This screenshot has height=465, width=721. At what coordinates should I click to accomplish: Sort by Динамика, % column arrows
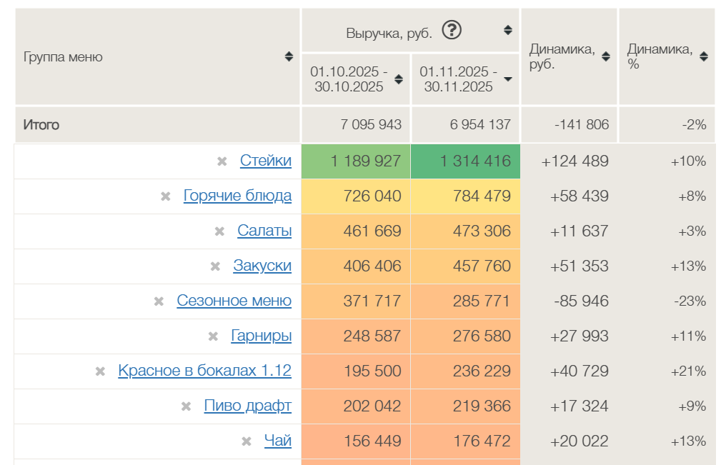[x=704, y=57]
